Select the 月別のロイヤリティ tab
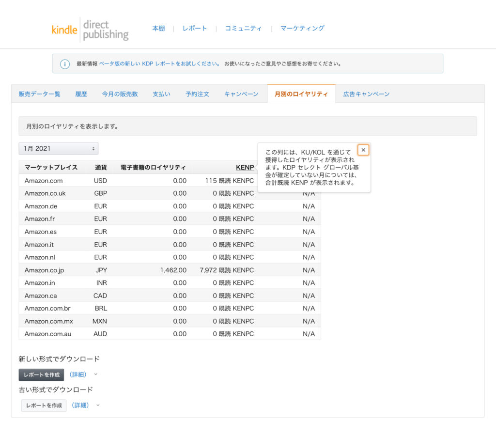Image resolution: width=496 pixels, height=422 pixels. 301,94
